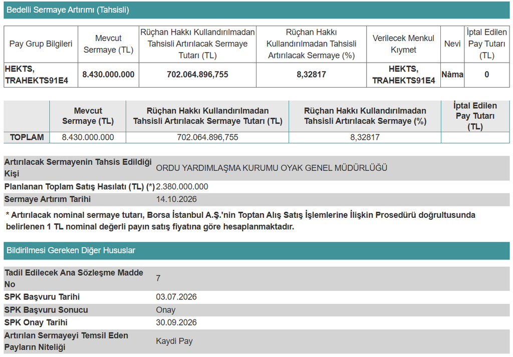Select the Nevi column header
513x357 pixels.
452,44
